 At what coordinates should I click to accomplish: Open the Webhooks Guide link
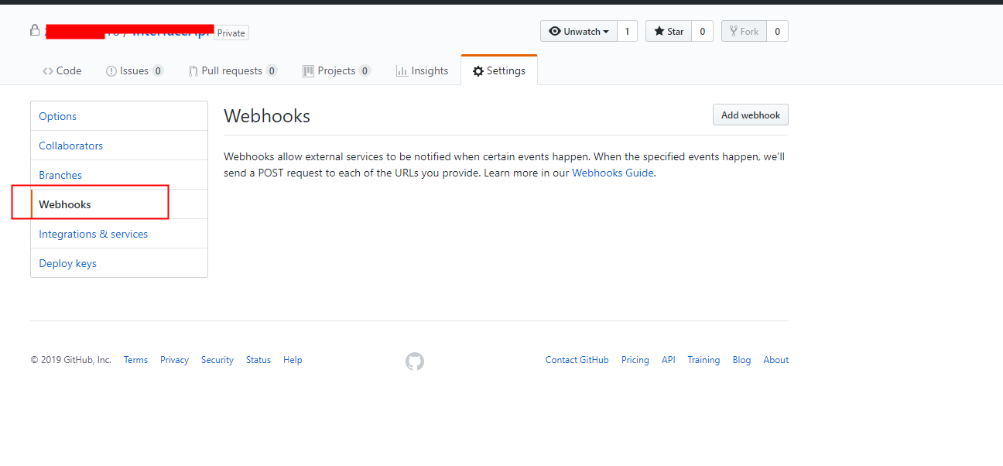click(613, 172)
